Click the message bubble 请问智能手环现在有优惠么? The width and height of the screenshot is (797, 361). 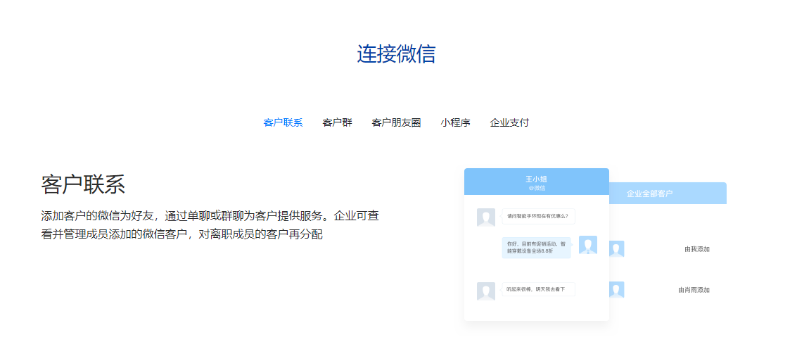[x=538, y=216]
